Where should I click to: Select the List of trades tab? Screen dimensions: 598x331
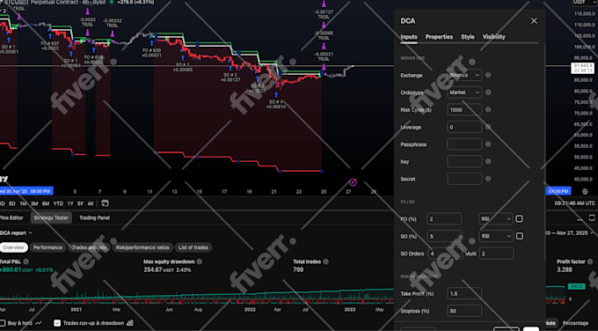(x=193, y=247)
